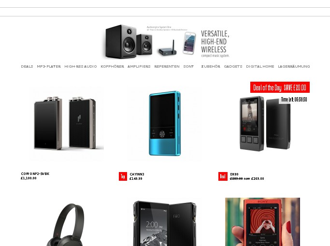Click the Audioengine wireless speakers banner

coord(167,42)
